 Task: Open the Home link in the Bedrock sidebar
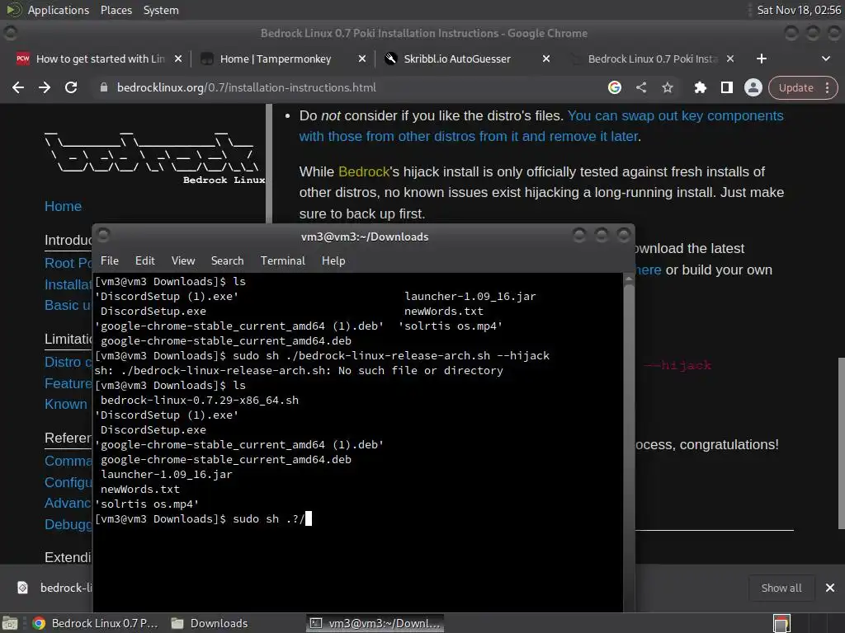point(63,206)
